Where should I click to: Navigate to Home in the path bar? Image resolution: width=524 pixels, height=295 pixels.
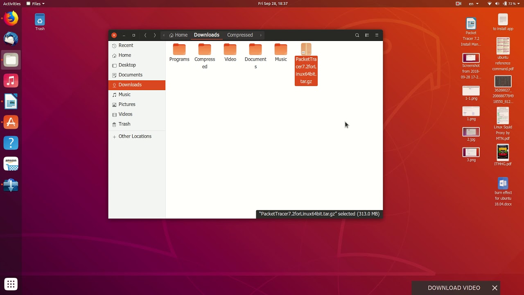point(178,35)
